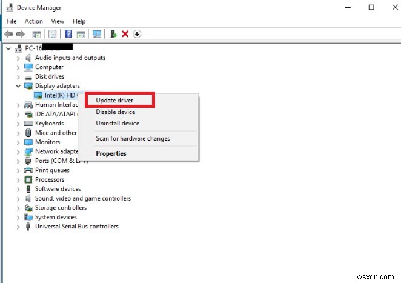Click the Software devices icon
Image resolution: width=401 pixels, height=283 pixels.
click(28, 189)
